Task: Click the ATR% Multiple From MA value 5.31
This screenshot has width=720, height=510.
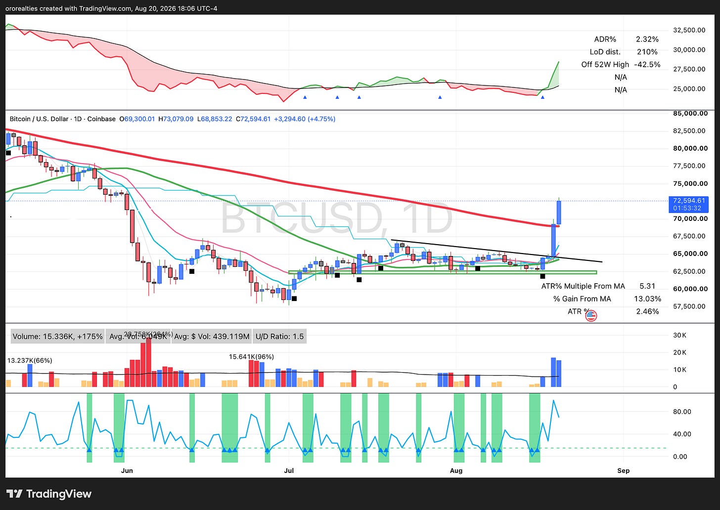Action: pos(647,286)
